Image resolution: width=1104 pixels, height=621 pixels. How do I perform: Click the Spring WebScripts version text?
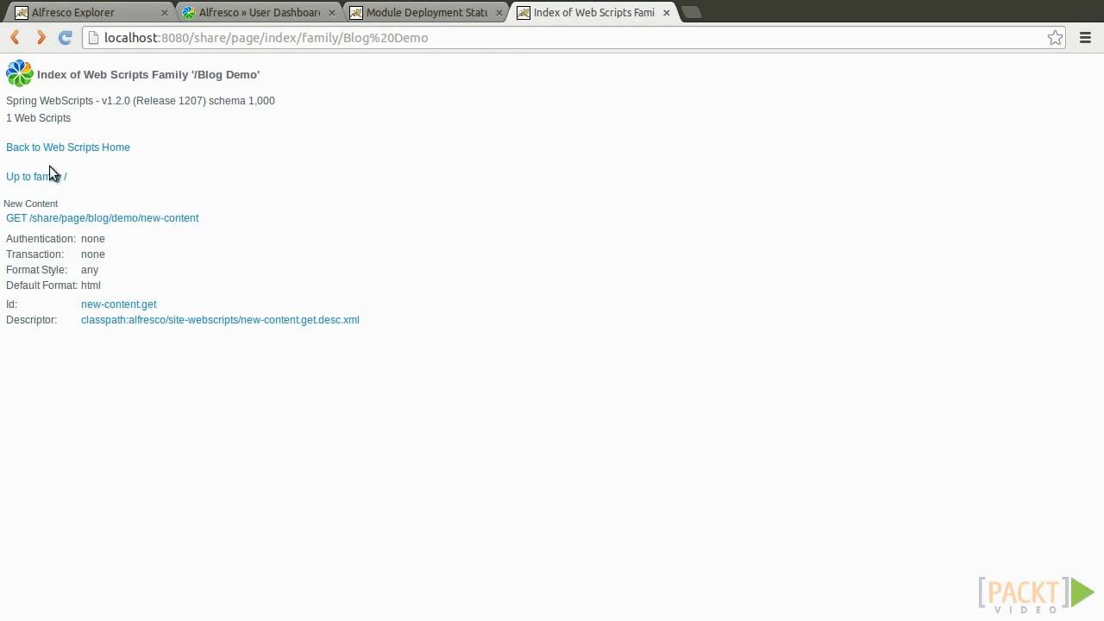pos(141,101)
